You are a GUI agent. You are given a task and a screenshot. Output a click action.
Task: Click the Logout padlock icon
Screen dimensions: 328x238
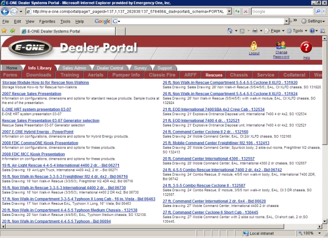click(x=254, y=46)
